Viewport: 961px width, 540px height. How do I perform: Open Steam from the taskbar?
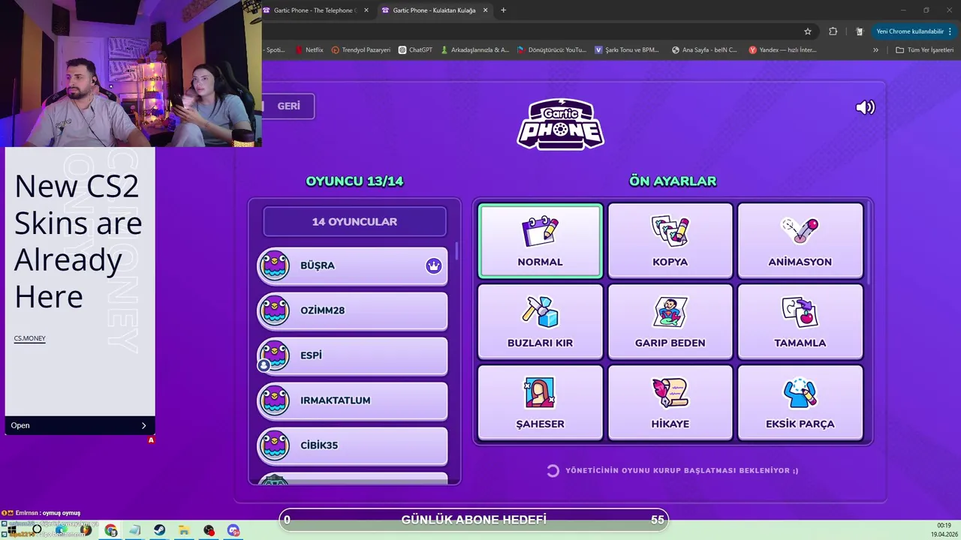tap(160, 531)
